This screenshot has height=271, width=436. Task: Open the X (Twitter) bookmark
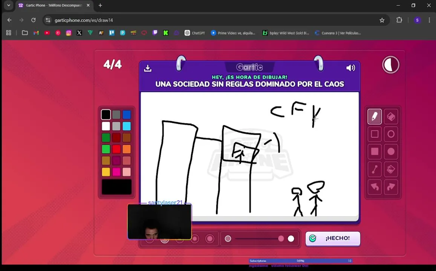pyautogui.click(x=79, y=33)
